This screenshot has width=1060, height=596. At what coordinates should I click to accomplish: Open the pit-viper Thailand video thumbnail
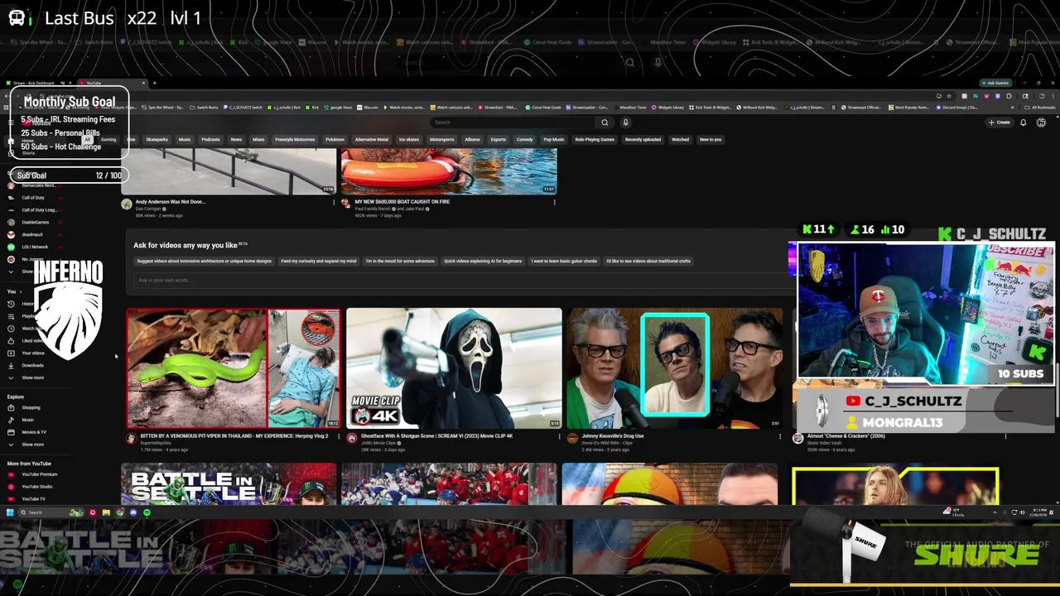click(x=234, y=368)
